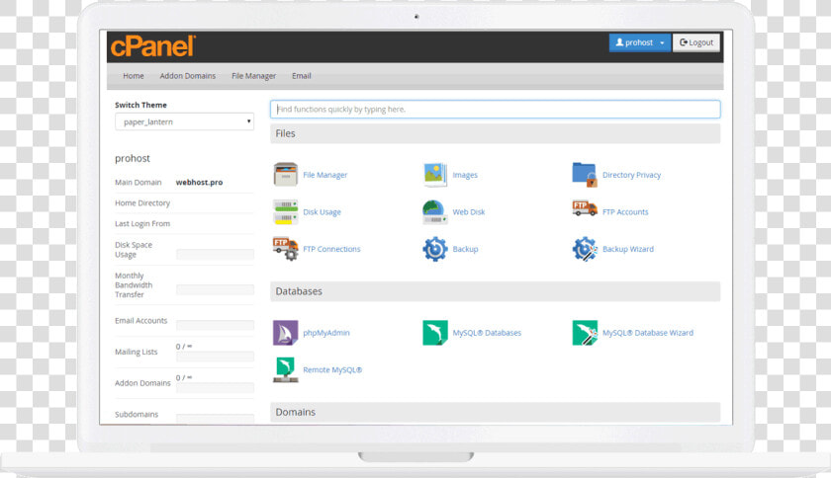This screenshot has width=831, height=478.
Task: Collapse the Files section header
Action: (495, 133)
